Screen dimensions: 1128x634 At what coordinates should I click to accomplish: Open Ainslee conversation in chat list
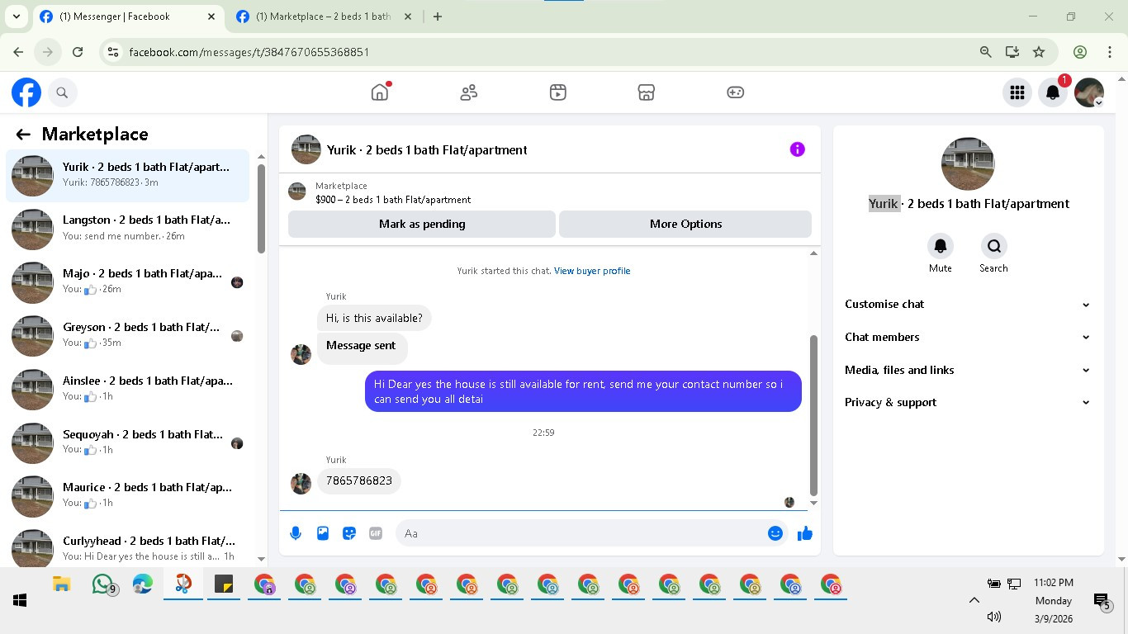[128, 389]
